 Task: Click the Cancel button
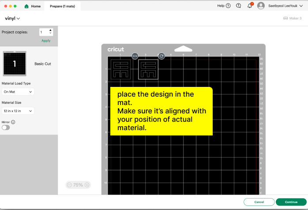pos(259,202)
